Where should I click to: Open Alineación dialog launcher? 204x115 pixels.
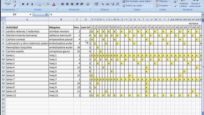click(91, 9)
